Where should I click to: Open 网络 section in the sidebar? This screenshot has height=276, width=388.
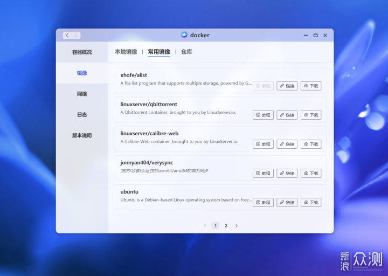tap(82, 94)
